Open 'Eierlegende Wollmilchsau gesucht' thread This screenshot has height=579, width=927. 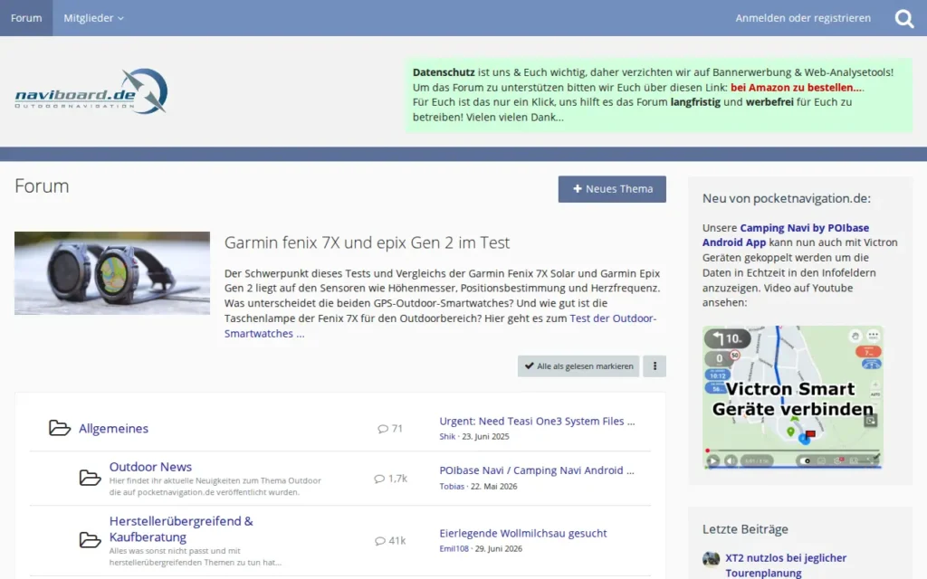(522, 533)
